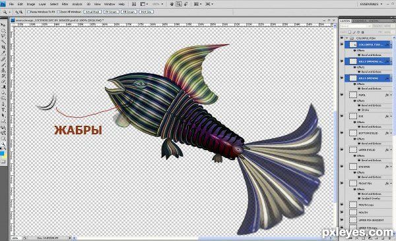
Task: Click the zoom percentage field in status bar
Action: 16,238
